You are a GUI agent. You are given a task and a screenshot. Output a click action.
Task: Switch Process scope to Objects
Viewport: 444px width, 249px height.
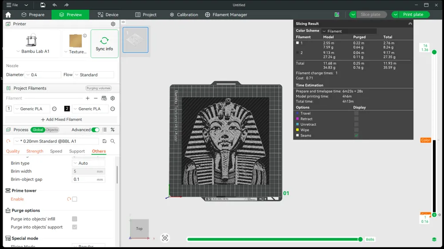(52, 130)
